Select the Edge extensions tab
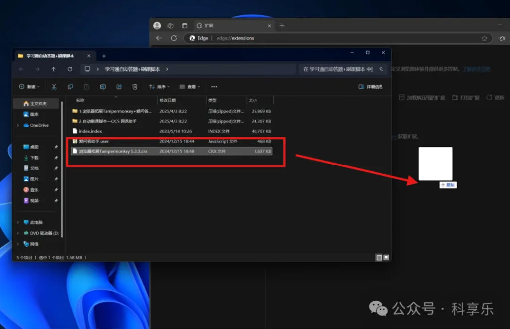510x329 pixels. (x=234, y=26)
